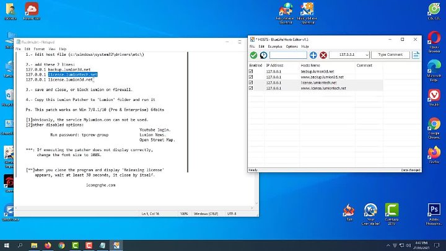This screenshot has height=251, width=446.
Task: Open File Explorer from the taskbar
Action: [x=34, y=245]
